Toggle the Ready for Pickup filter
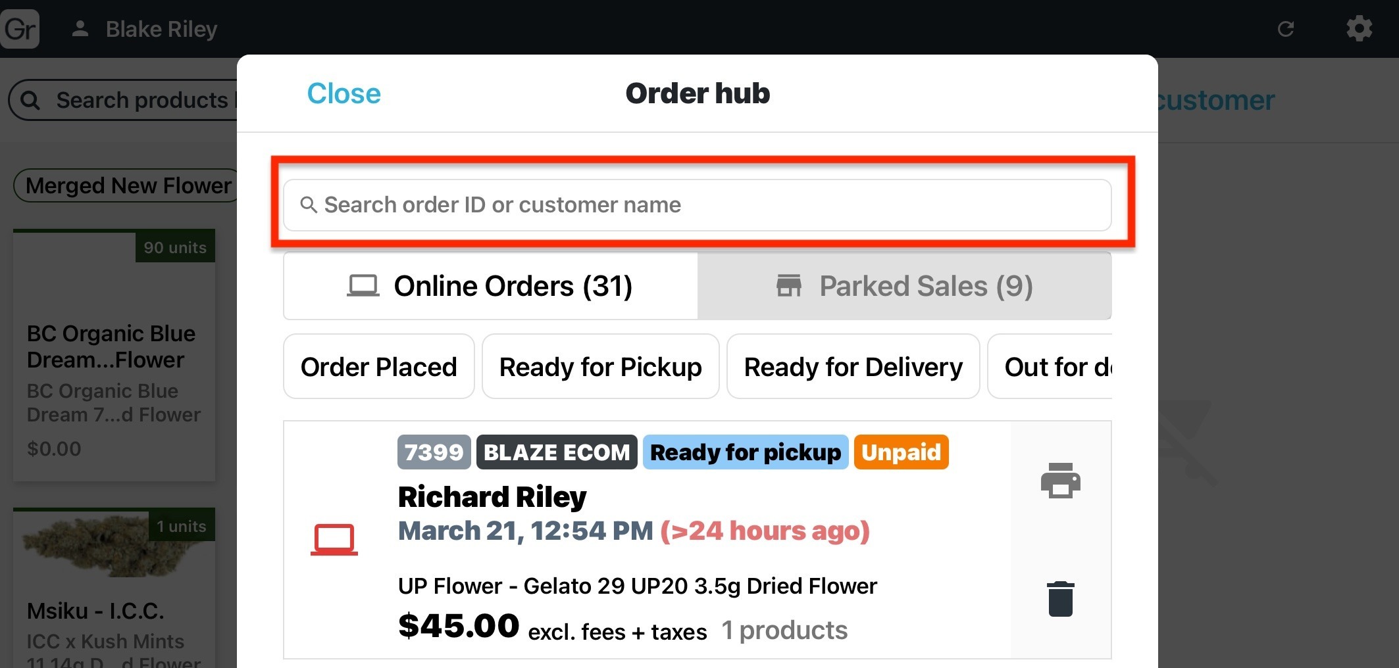Screen dimensions: 1399x668 [600, 367]
